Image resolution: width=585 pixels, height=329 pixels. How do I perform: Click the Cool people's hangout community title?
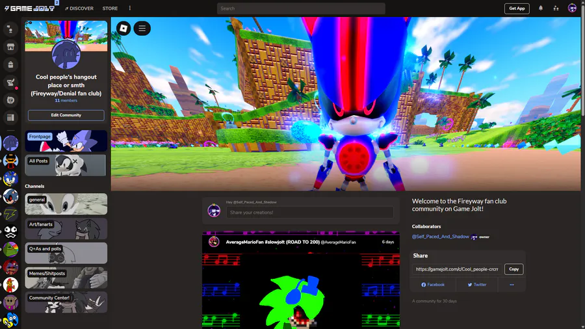(66, 85)
